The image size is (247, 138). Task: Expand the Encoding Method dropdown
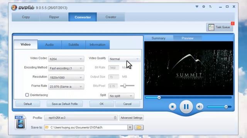point(66,68)
